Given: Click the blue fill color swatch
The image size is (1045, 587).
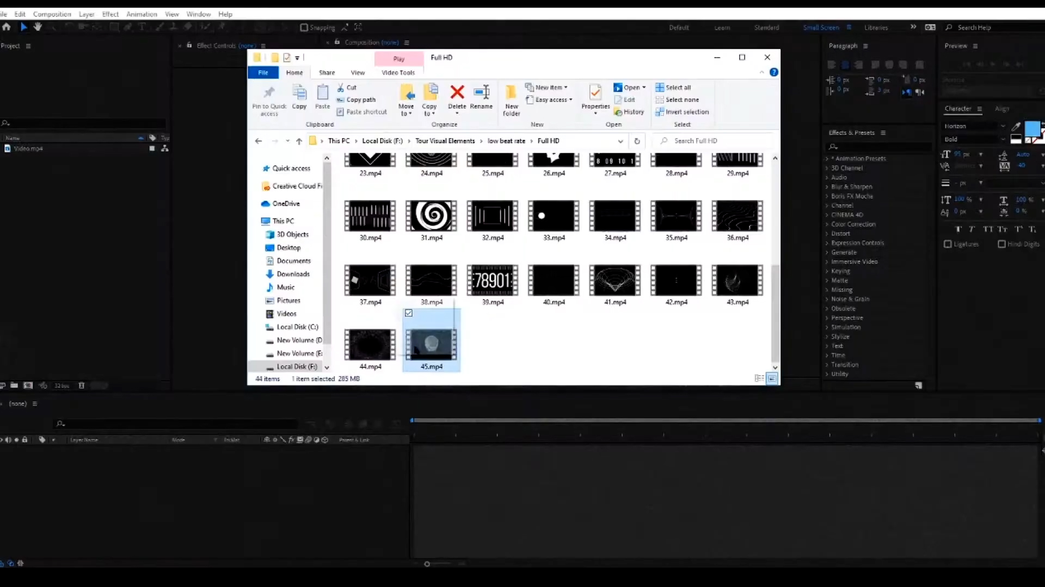Looking at the screenshot, I should [1031, 129].
